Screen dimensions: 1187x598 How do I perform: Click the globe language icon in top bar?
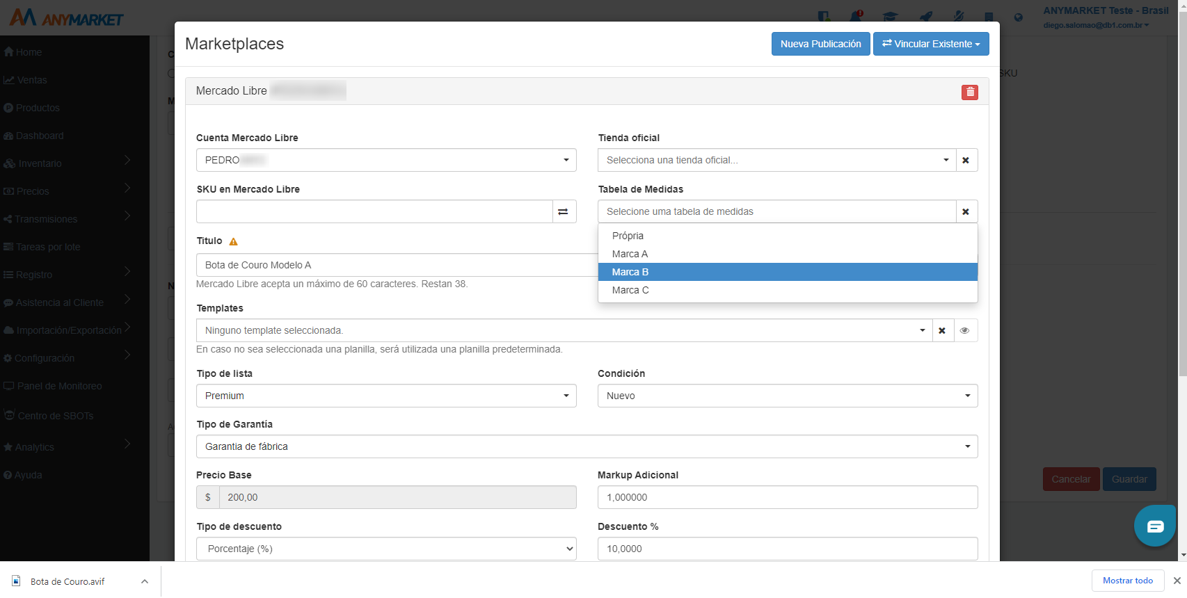(1019, 17)
